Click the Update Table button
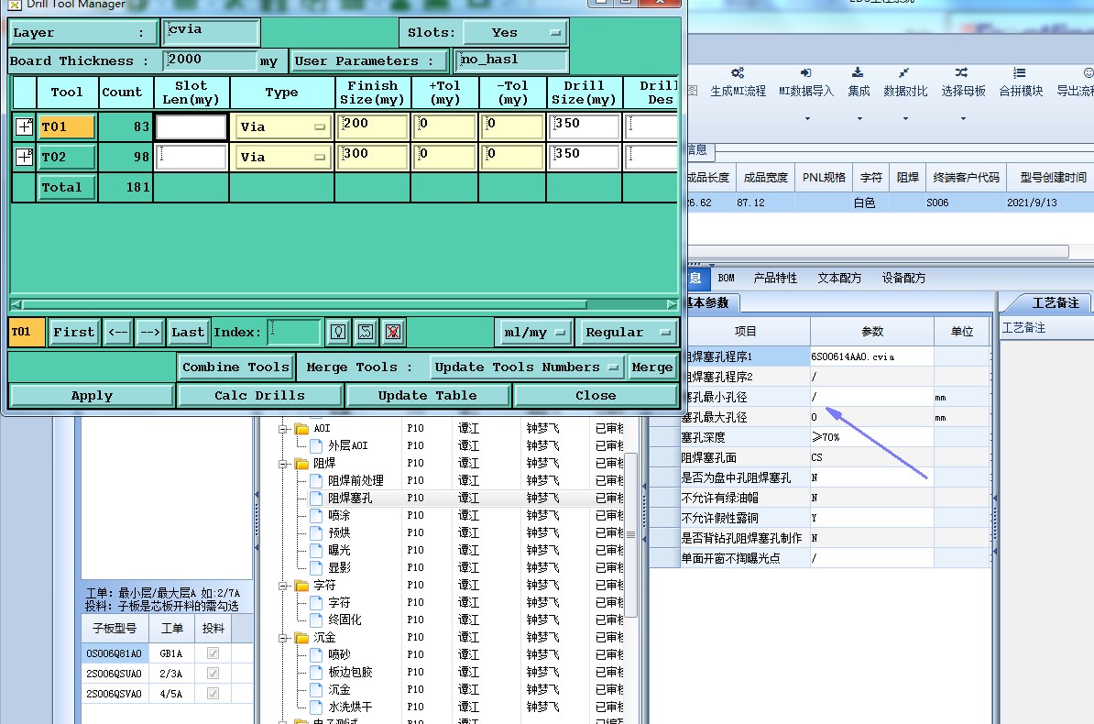This screenshot has width=1094, height=724. point(428,396)
